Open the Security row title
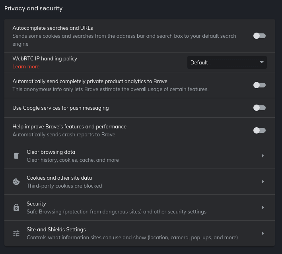 coord(36,204)
